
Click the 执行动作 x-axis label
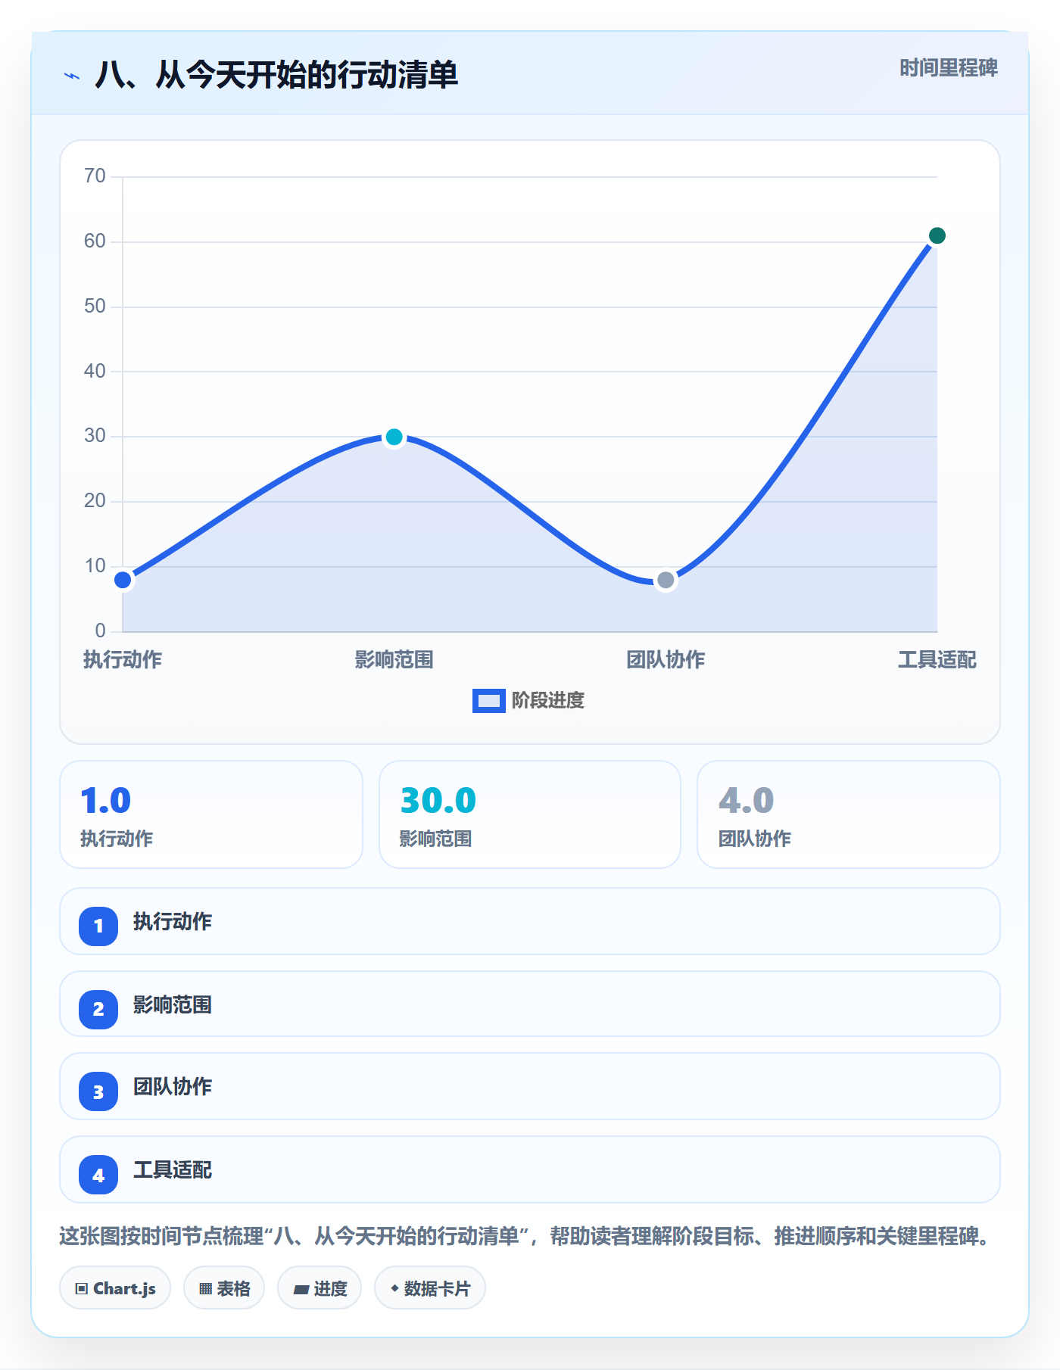click(123, 660)
